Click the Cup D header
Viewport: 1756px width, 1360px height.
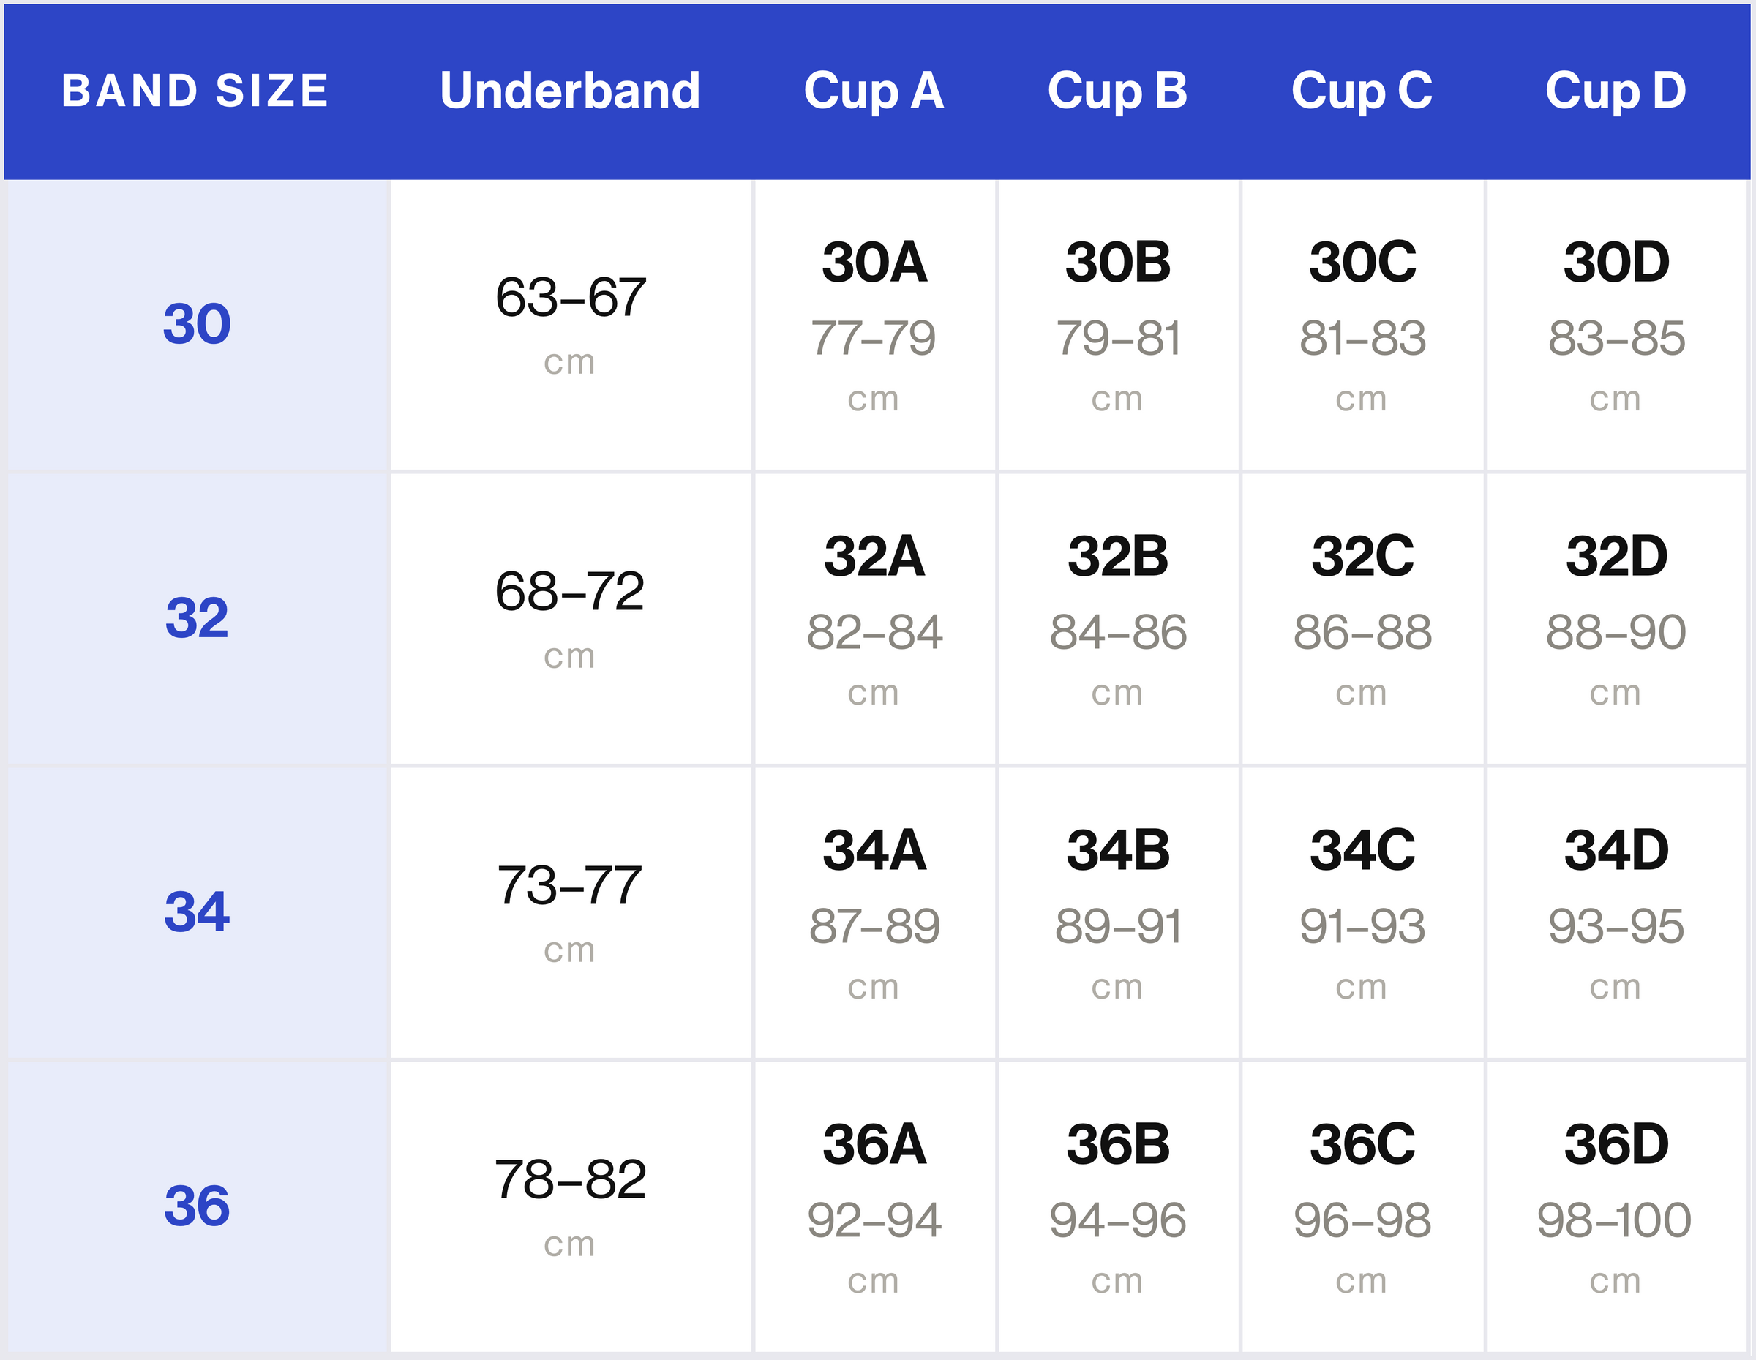[1616, 91]
